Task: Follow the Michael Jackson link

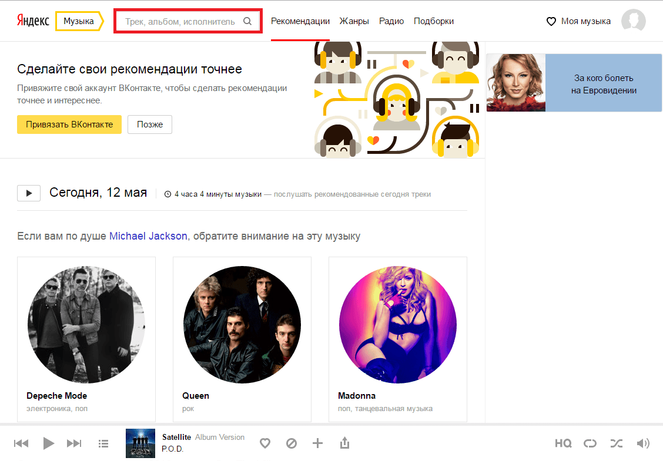Action: point(148,236)
